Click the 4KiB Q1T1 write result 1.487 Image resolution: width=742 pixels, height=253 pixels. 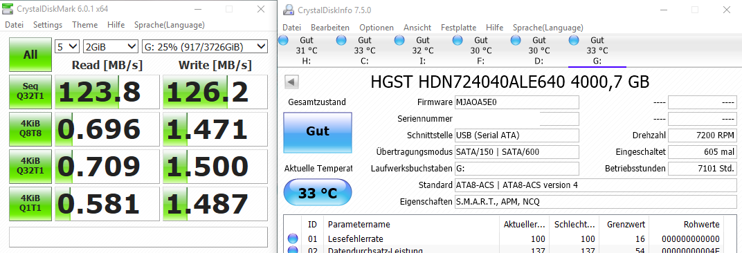click(215, 203)
